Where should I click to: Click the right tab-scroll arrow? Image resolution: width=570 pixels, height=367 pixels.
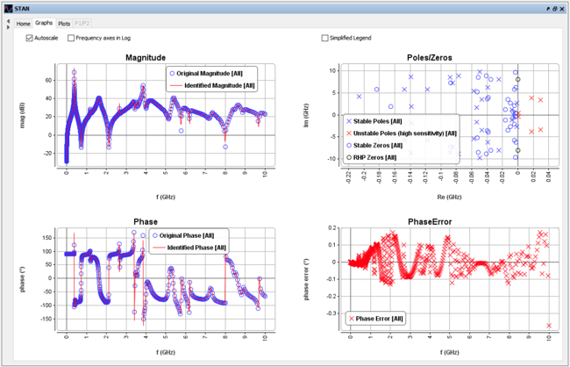[x=9, y=27]
